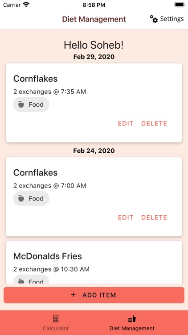
Task: Tap the Feb 24 Cornflakes card title
Action: pyautogui.click(x=35, y=172)
